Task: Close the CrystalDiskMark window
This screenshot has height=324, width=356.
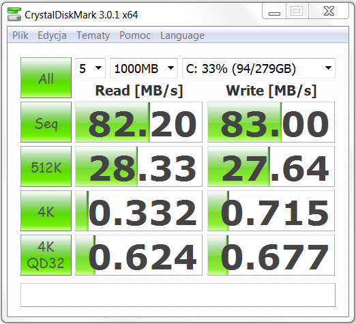Action: (x=329, y=11)
